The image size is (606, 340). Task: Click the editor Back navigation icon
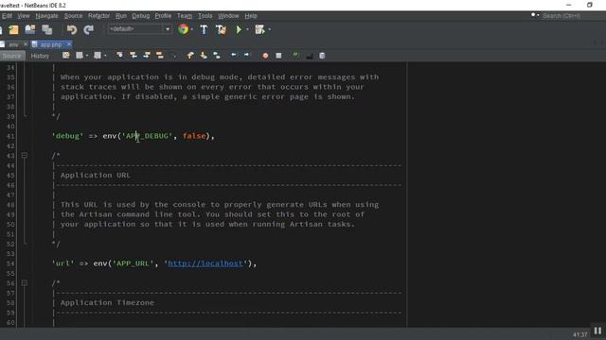[x=80, y=56]
